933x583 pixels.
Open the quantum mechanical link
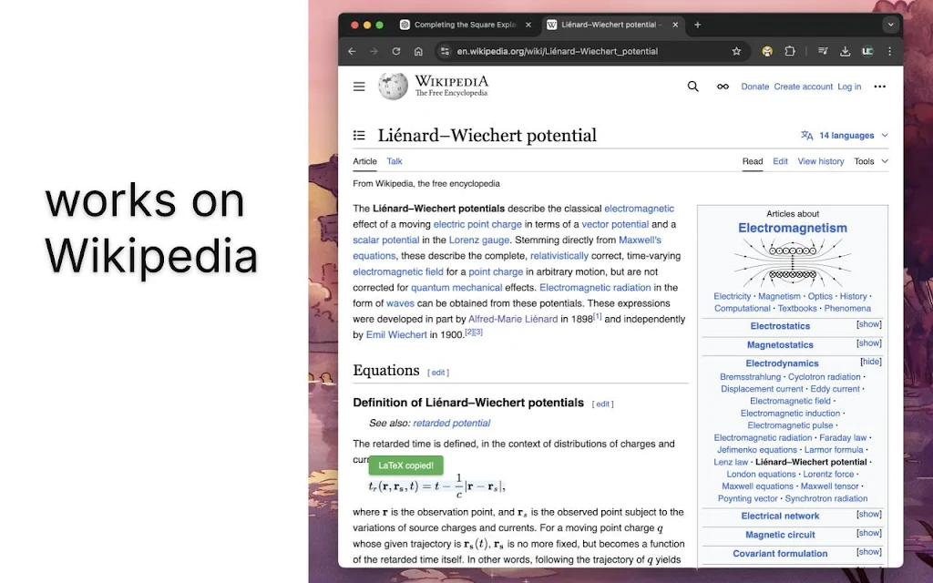pos(456,287)
